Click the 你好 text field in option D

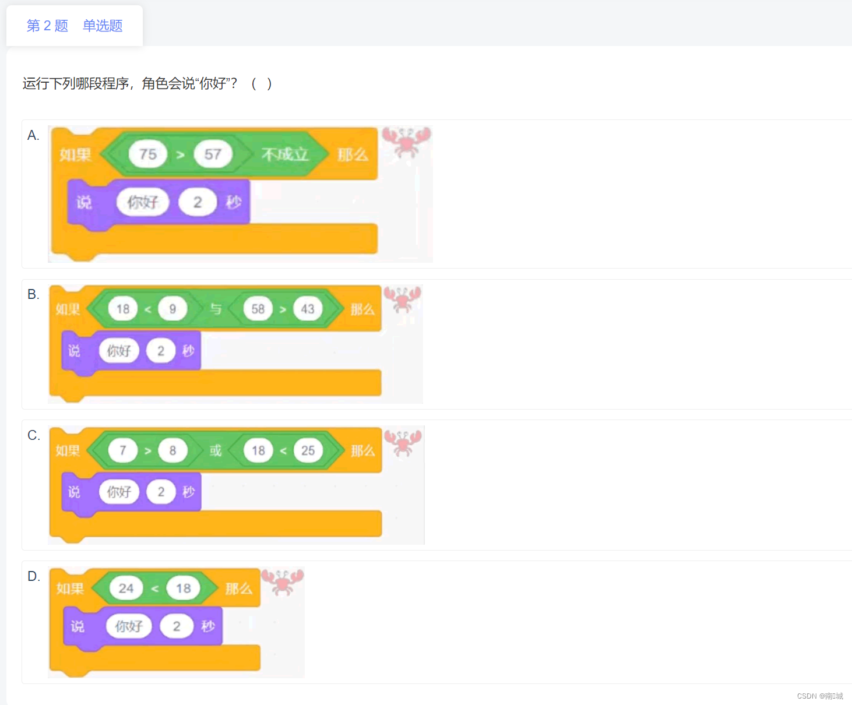point(129,626)
